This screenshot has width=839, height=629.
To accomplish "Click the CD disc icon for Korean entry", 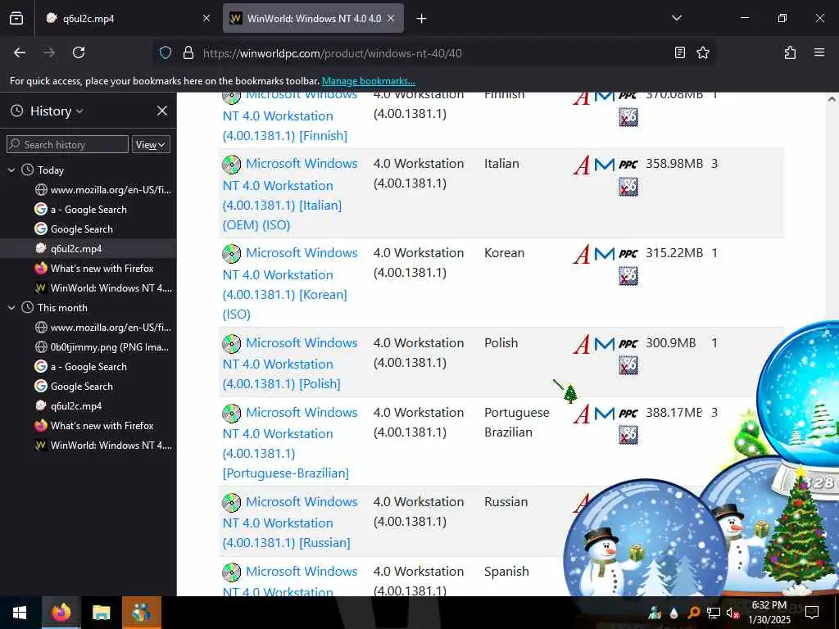I will click(x=232, y=254).
